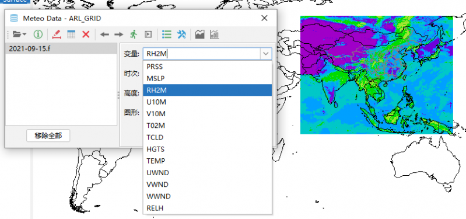
Task: Pick UWND from the dropdown
Action: 207,173
